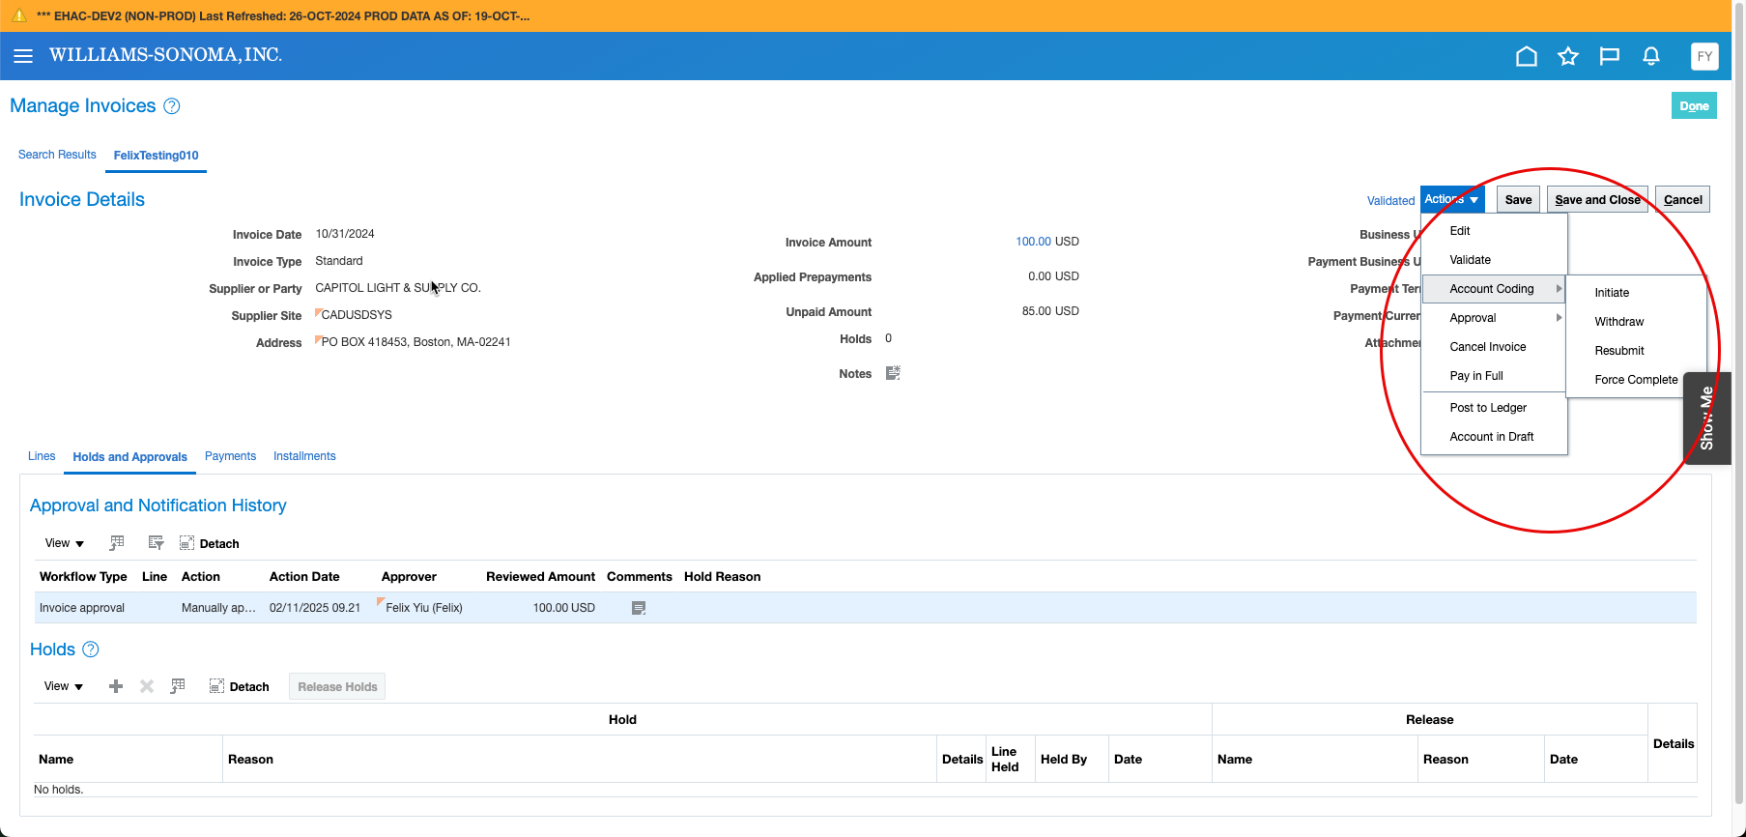Open View menu in Approval History toolbar
The image size is (1746, 837).
tap(65, 543)
